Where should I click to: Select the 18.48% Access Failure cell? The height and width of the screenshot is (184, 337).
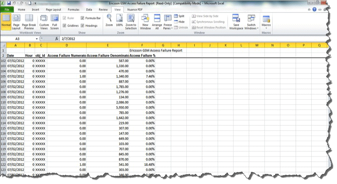142,165
